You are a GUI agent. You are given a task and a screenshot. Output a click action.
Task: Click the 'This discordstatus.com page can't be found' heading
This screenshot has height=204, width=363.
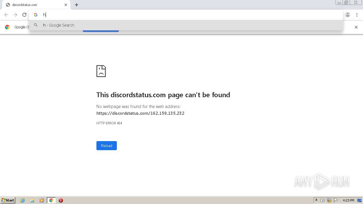[163, 95]
